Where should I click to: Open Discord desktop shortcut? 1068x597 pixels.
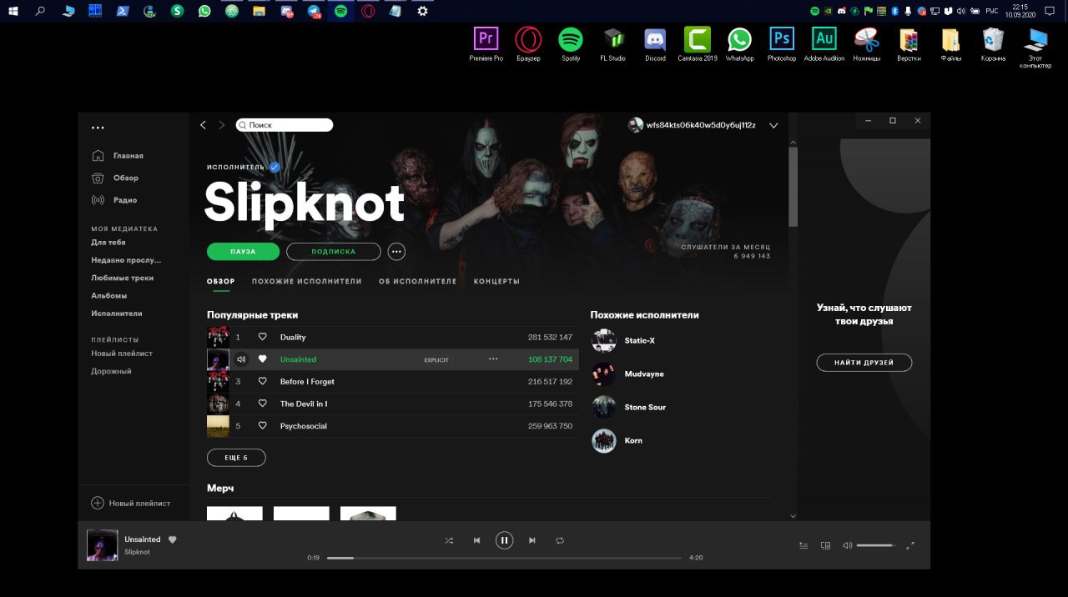pyautogui.click(x=655, y=44)
